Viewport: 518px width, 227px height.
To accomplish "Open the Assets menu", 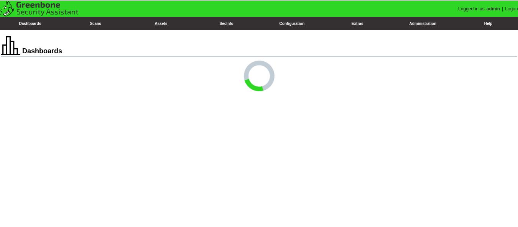I will tap(161, 23).
